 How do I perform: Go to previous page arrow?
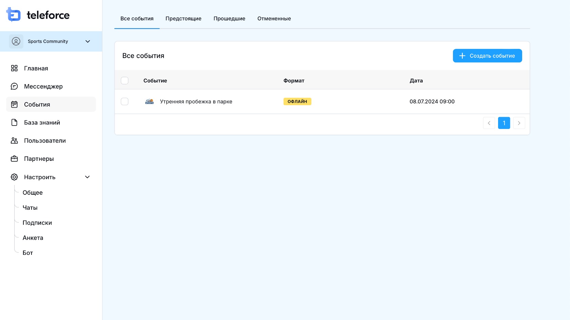click(489, 123)
